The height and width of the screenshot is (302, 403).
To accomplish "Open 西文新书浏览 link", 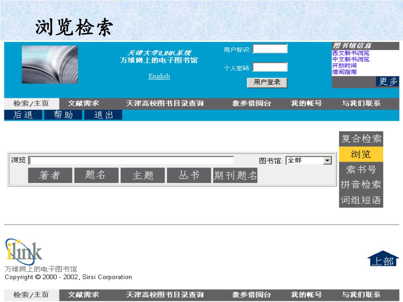I will [351, 53].
